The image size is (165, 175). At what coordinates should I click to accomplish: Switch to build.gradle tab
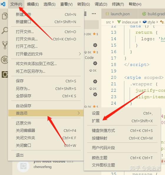(152, 14)
